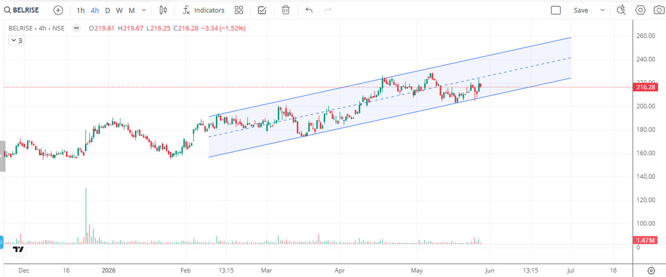The image size is (666, 277).
Task: Click the 240.00 price axis label
Action: [x=647, y=59]
